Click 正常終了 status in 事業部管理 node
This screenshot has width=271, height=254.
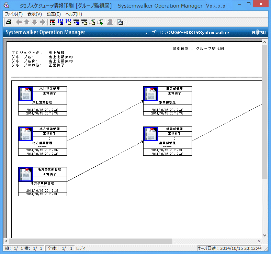[174, 93]
